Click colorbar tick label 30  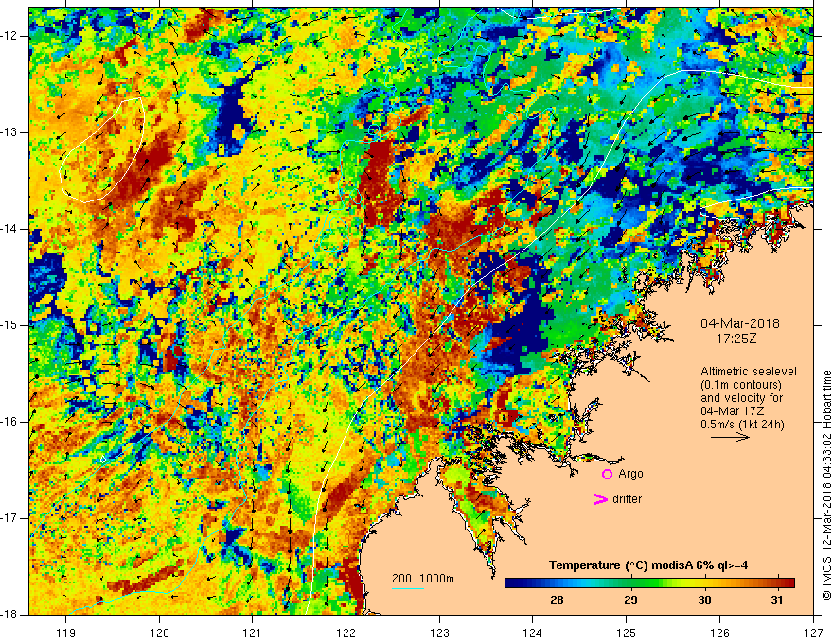tap(704, 600)
